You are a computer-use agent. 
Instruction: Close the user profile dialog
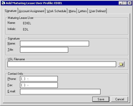(130, 3)
